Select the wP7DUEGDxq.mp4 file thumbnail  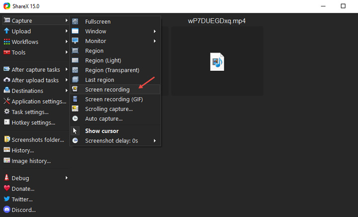tap(217, 61)
